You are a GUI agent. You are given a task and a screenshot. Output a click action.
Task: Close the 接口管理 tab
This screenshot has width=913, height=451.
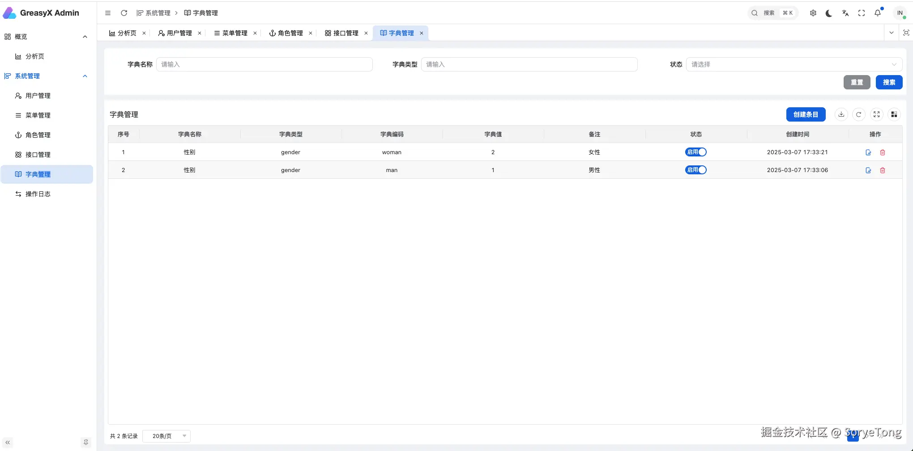[366, 33]
